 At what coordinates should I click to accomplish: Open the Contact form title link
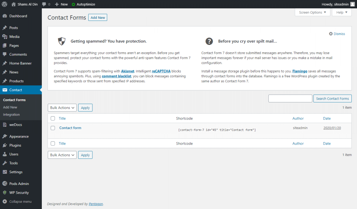coord(70,128)
